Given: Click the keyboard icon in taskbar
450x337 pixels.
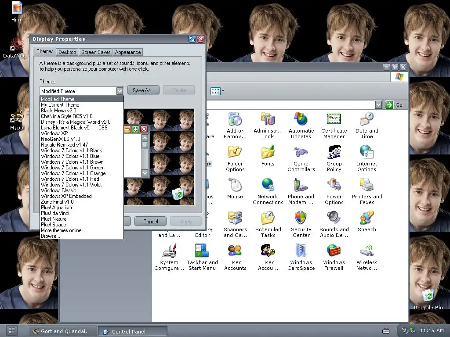Looking at the screenshot, I should (x=386, y=331).
